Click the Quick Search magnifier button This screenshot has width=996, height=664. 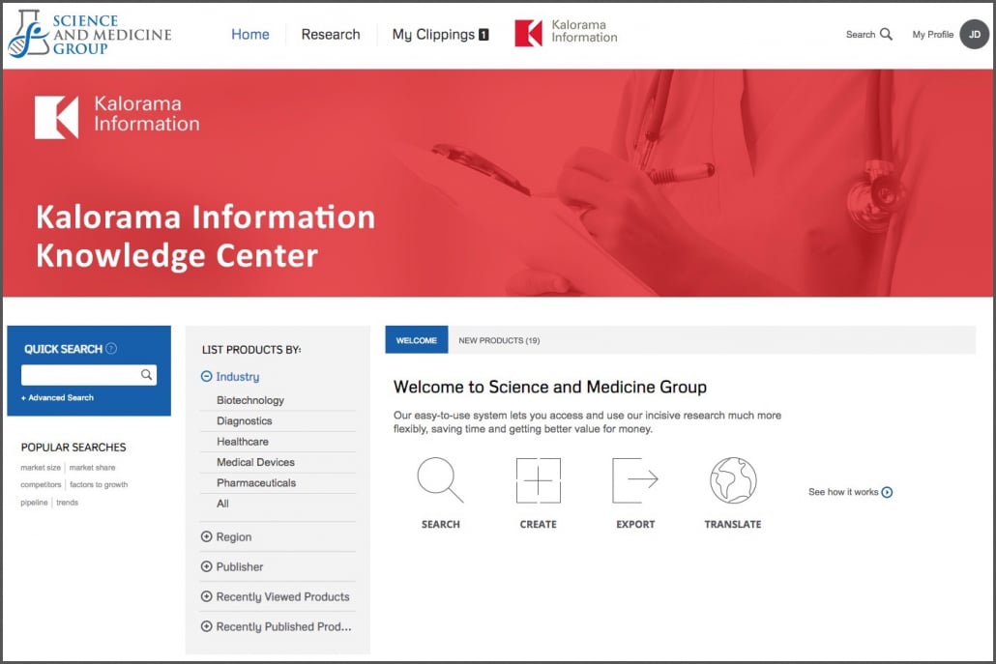(146, 375)
